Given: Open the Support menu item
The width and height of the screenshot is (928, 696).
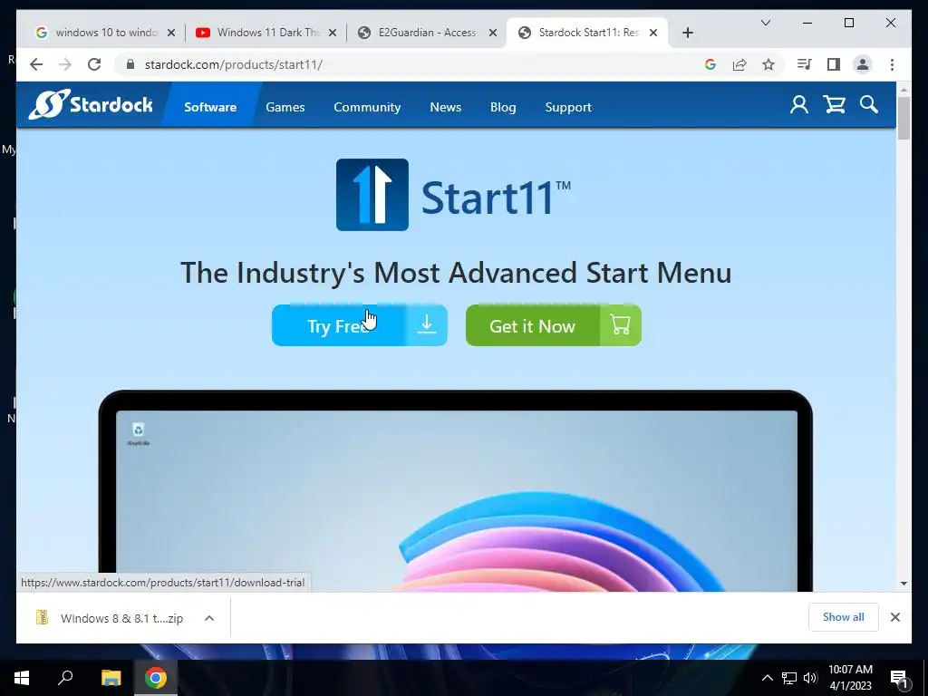Looking at the screenshot, I should click(568, 107).
